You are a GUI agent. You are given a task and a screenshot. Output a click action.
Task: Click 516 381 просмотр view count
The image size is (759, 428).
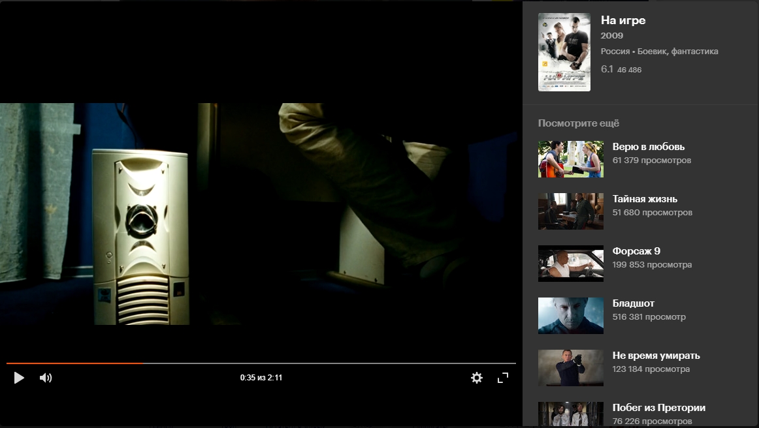[649, 317]
